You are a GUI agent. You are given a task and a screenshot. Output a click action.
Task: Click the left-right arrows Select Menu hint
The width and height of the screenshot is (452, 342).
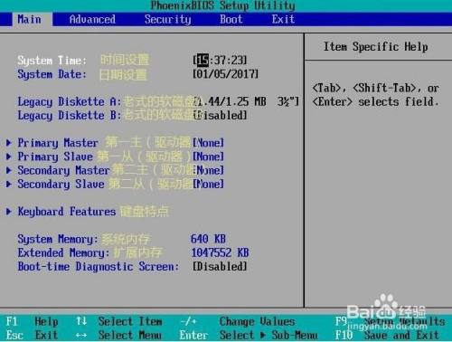click(x=118, y=335)
